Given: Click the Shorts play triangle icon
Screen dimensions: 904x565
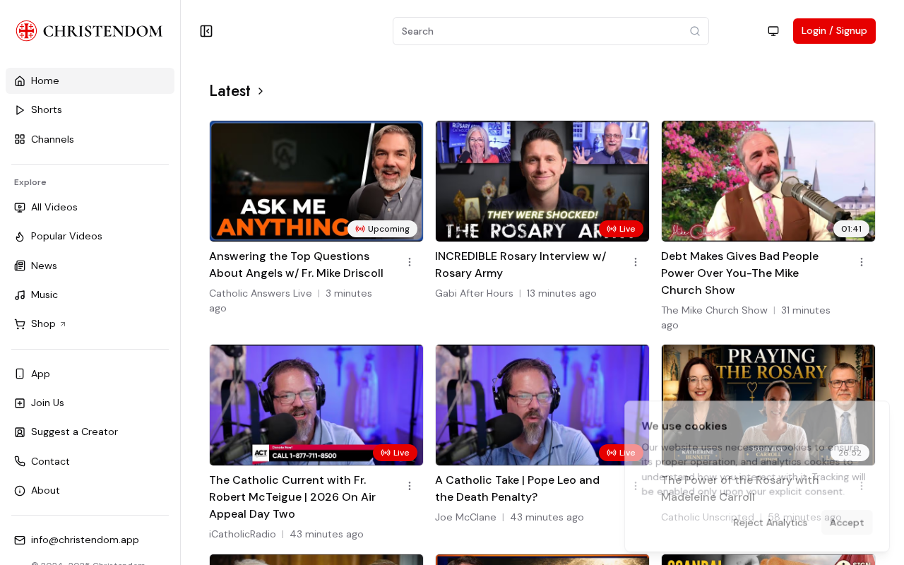Looking at the screenshot, I should (20, 110).
